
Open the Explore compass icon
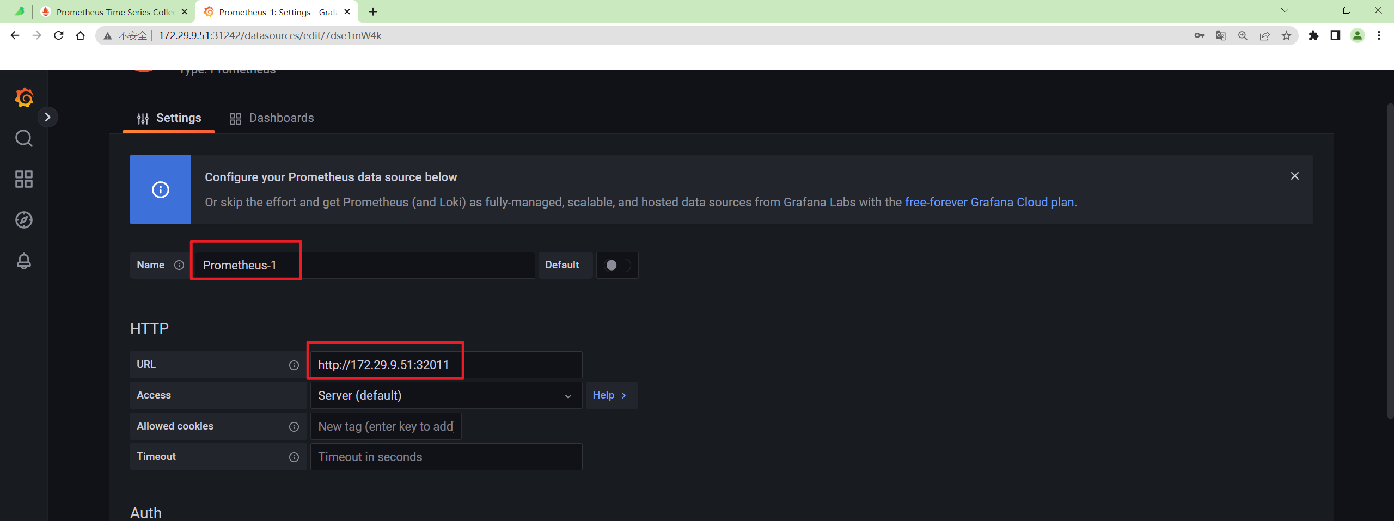pos(24,220)
